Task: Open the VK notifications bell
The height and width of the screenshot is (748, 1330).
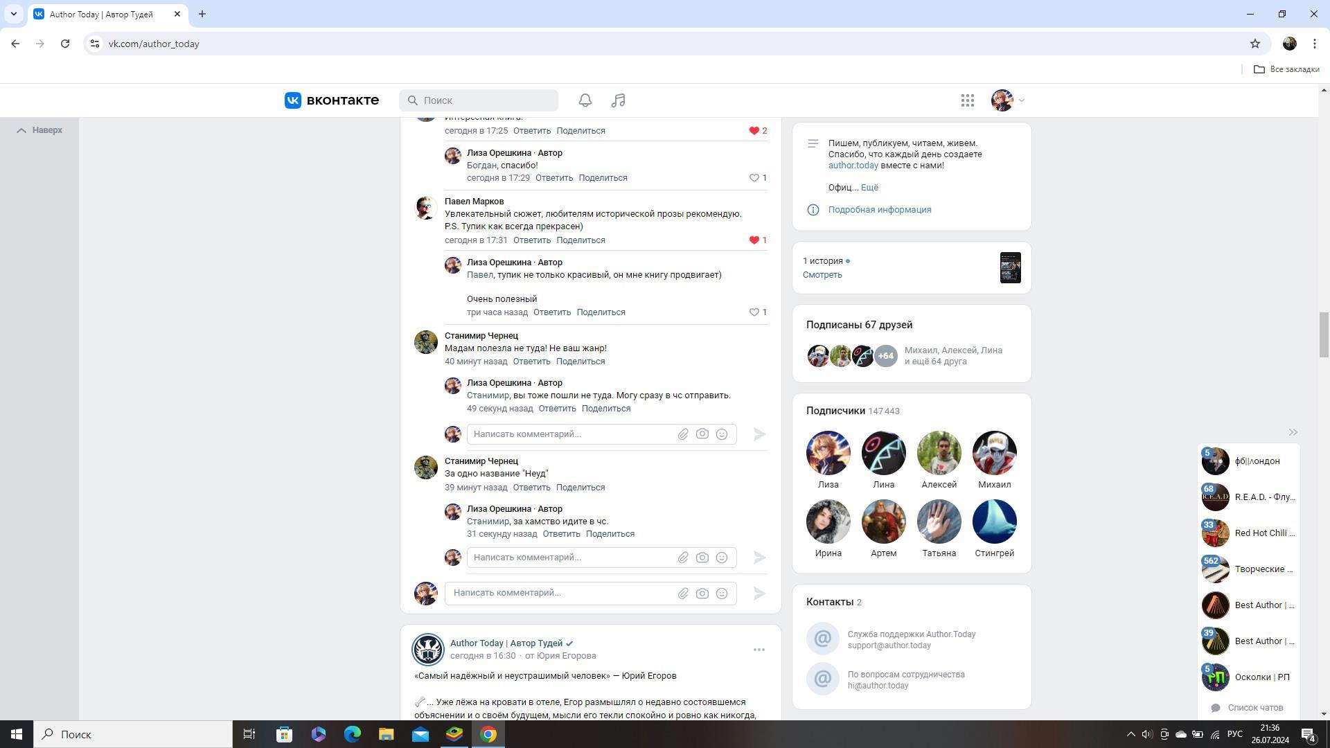Action: click(x=585, y=100)
